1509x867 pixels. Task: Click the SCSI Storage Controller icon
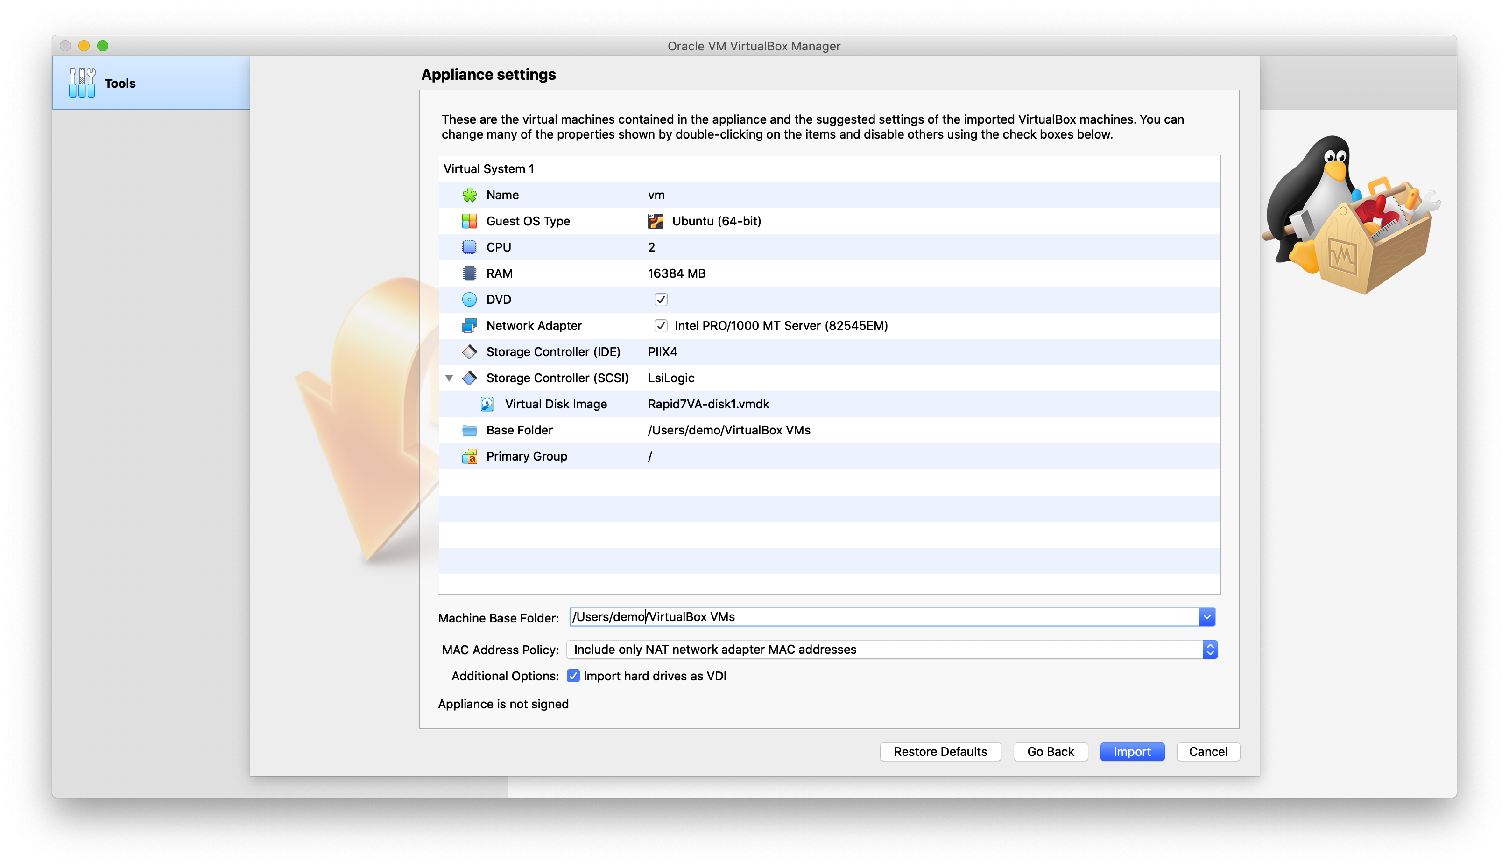pos(469,378)
